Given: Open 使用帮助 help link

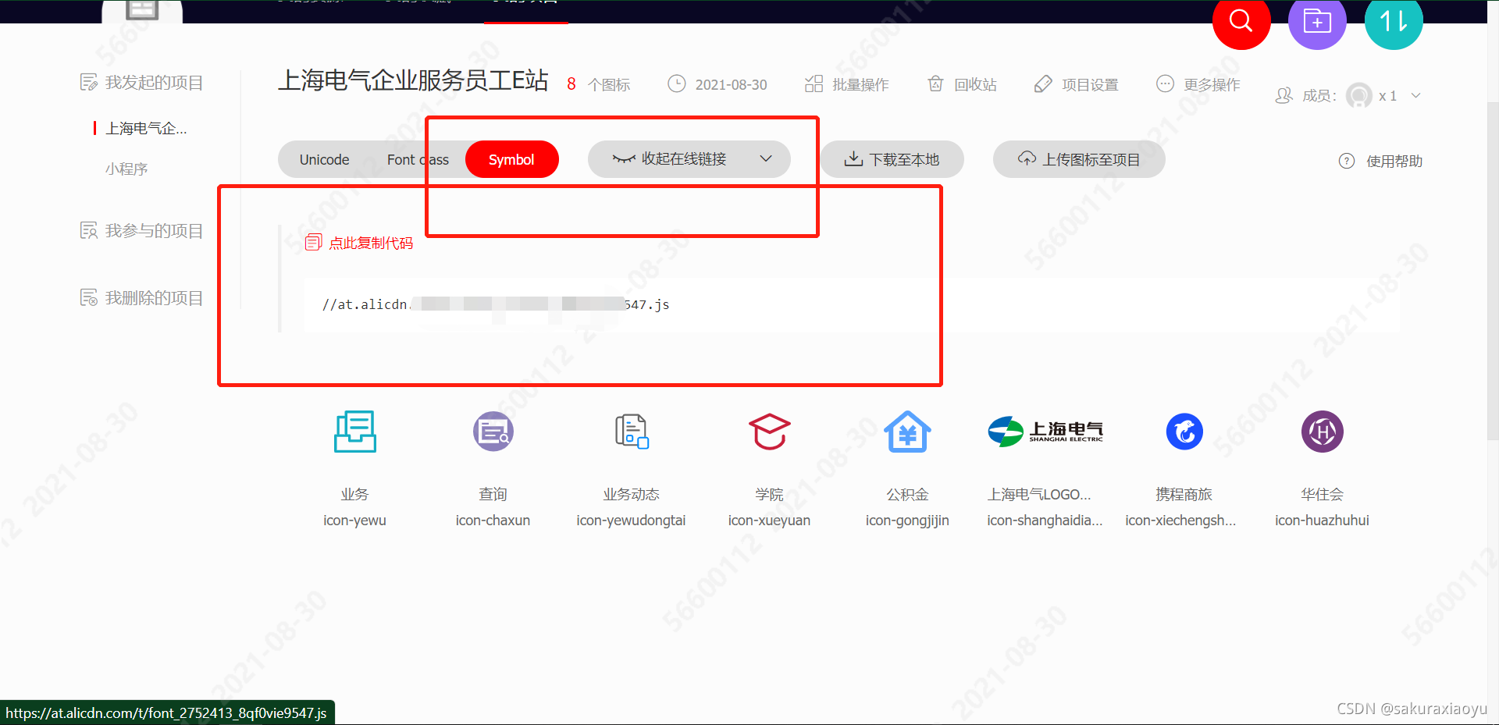Looking at the screenshot, I should pyautogui.click(x=1381, y=161).
